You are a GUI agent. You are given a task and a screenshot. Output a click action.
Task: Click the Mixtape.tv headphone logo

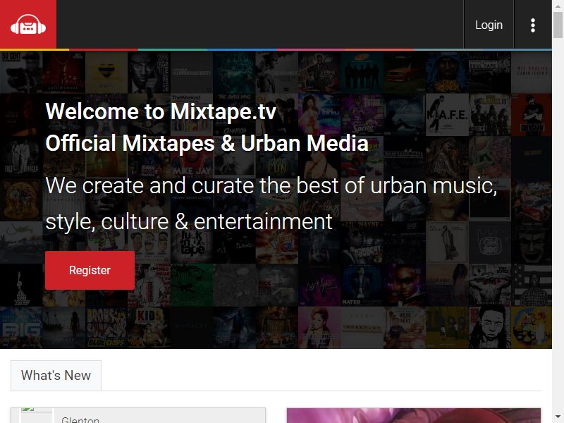tap(28, 25)
